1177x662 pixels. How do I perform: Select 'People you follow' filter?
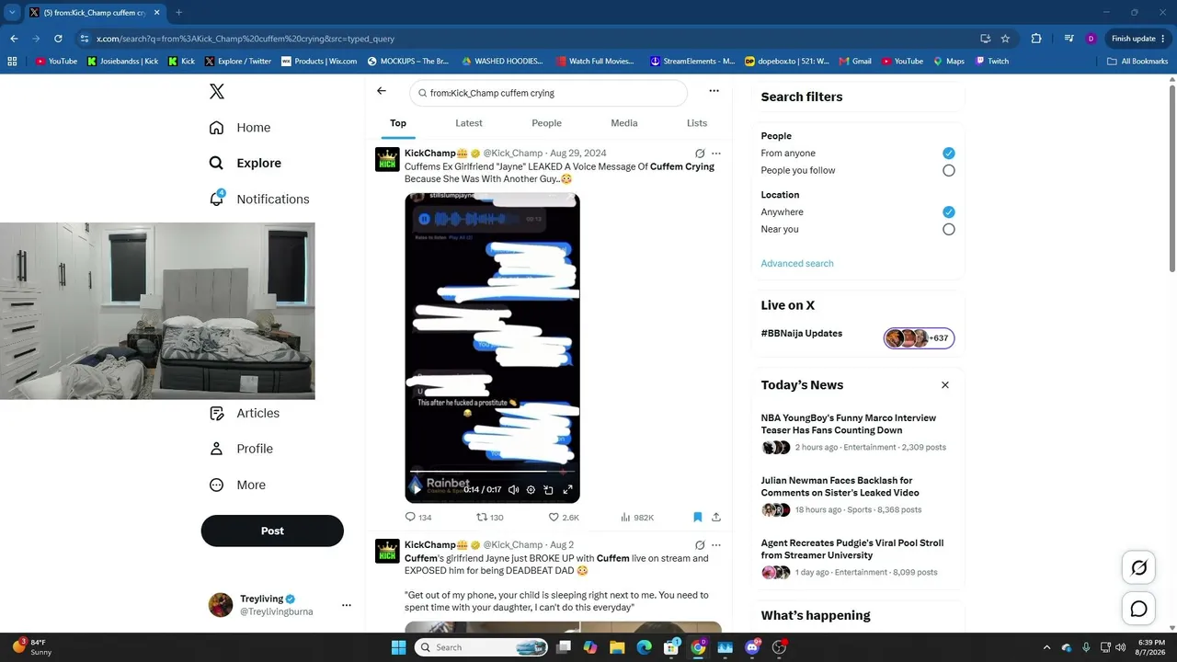coord(949,170)
